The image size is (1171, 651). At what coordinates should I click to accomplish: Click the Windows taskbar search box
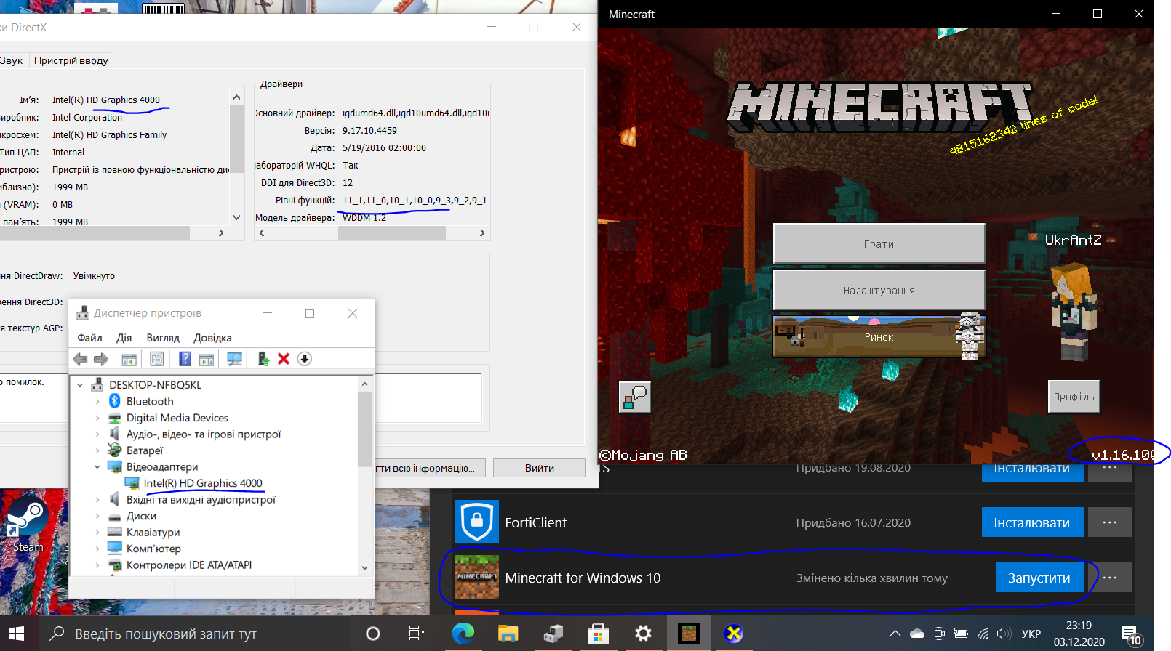(194, 634)
